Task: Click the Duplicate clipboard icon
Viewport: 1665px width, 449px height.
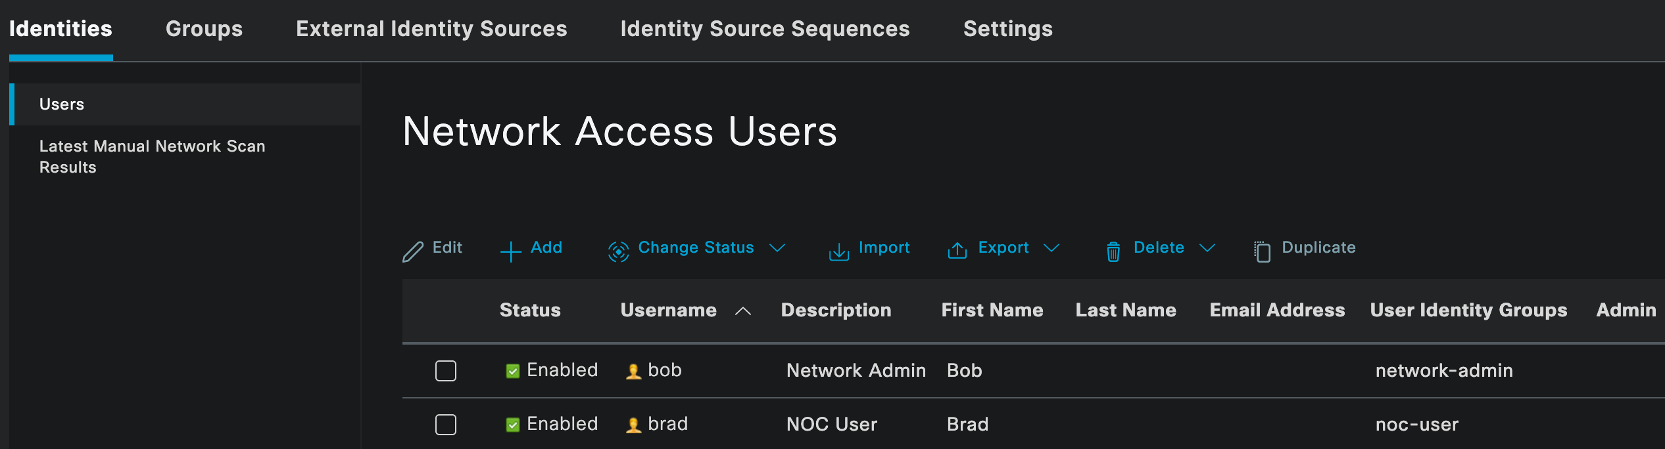Action: 1262,251
